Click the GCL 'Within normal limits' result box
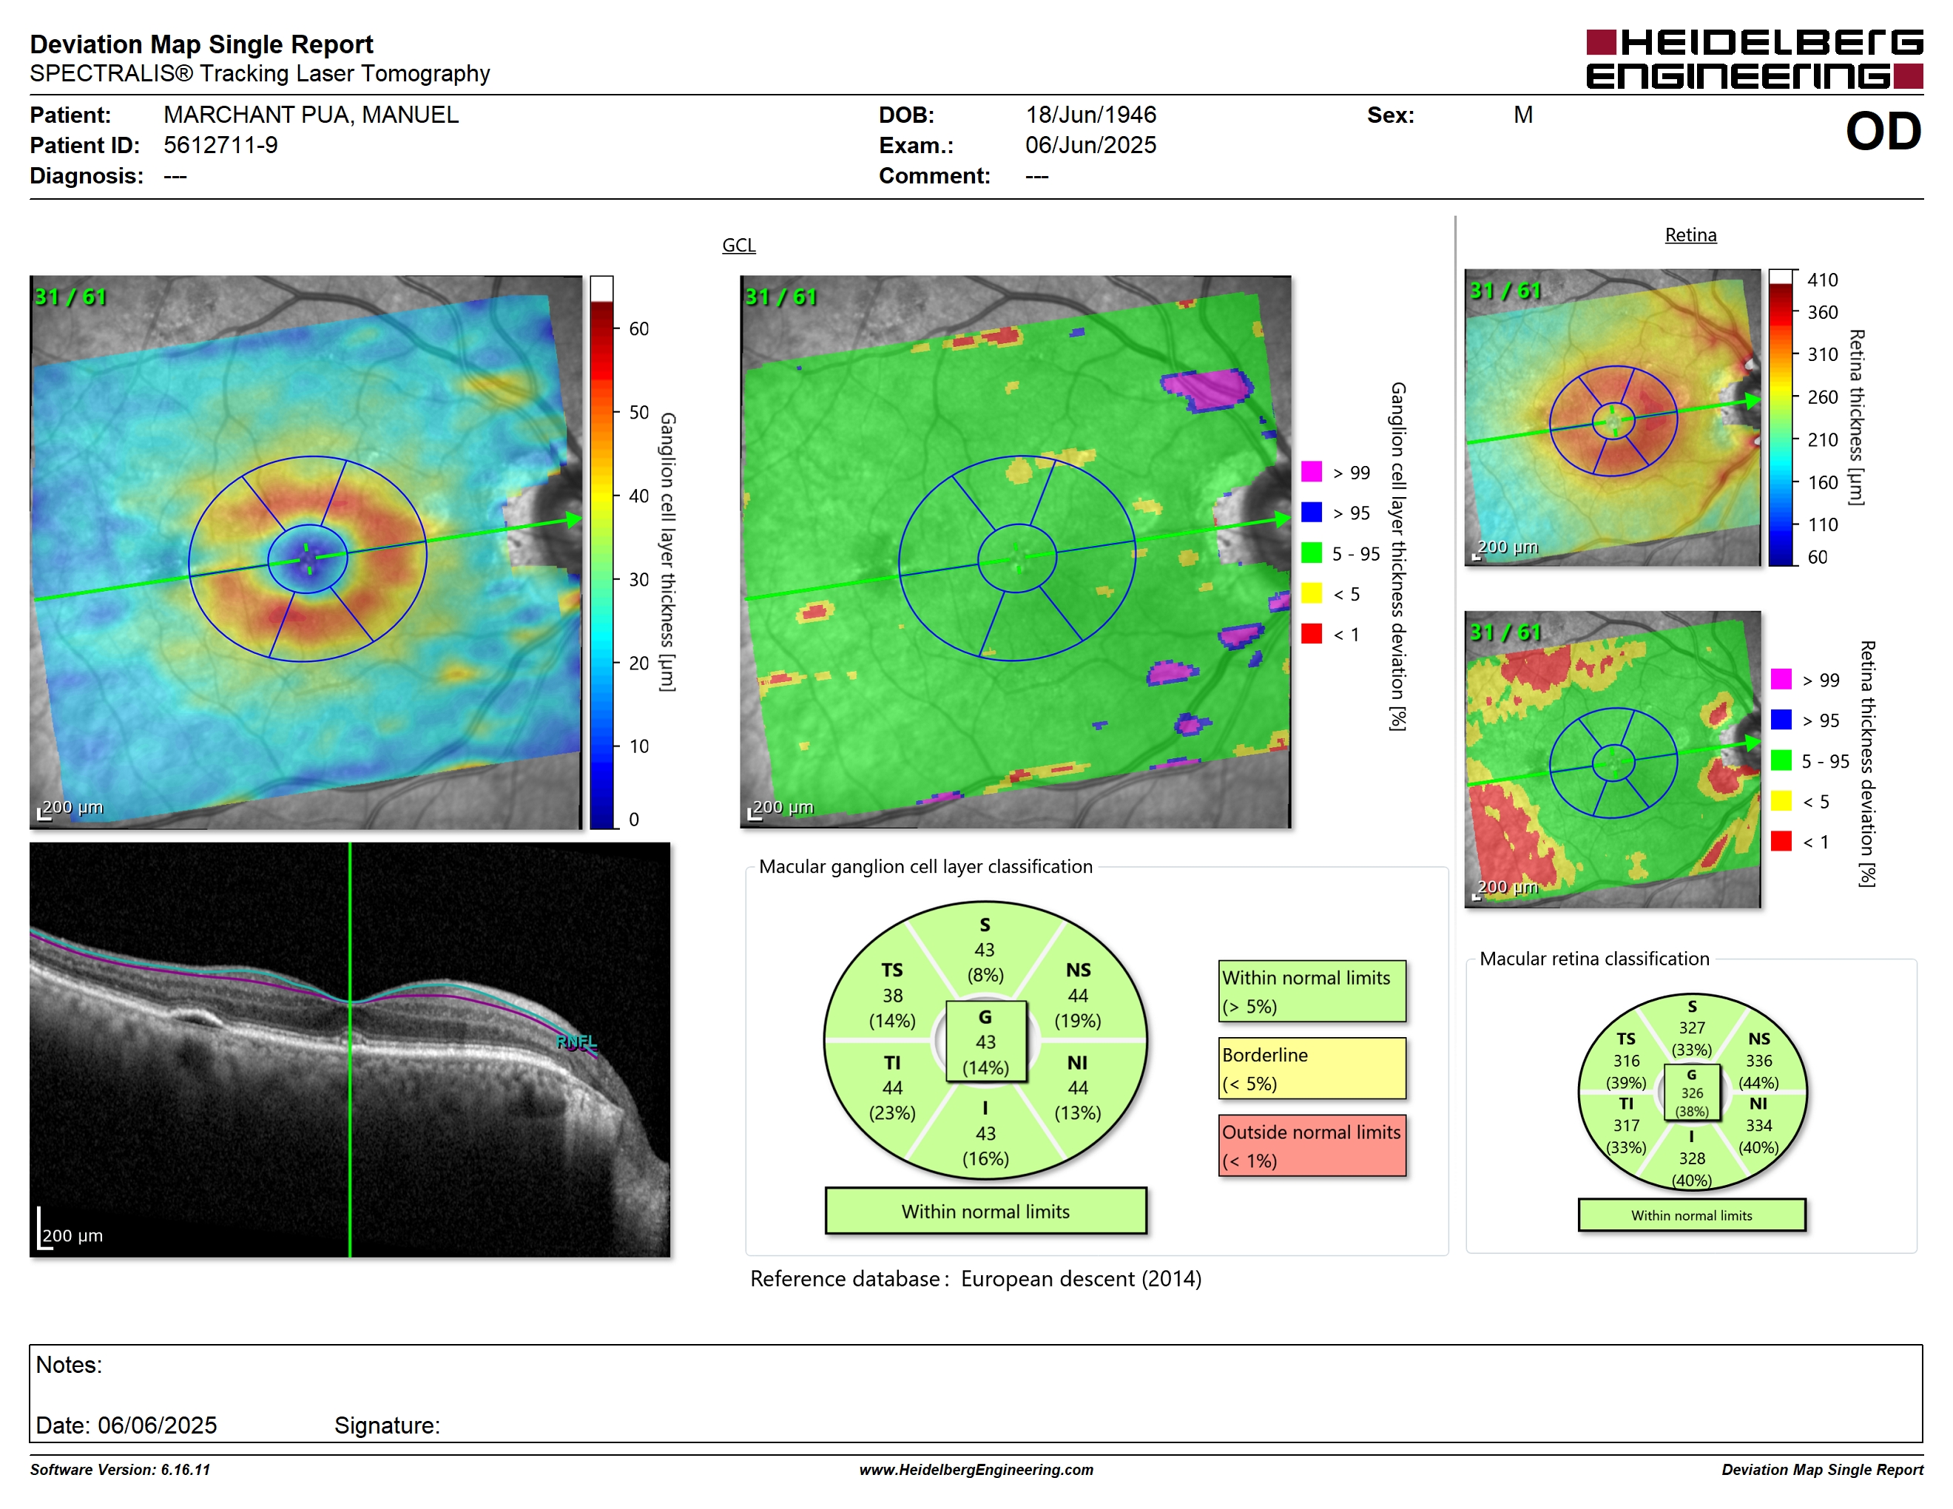Viewport: 1953px width, 1509px height. (985, 1212)
